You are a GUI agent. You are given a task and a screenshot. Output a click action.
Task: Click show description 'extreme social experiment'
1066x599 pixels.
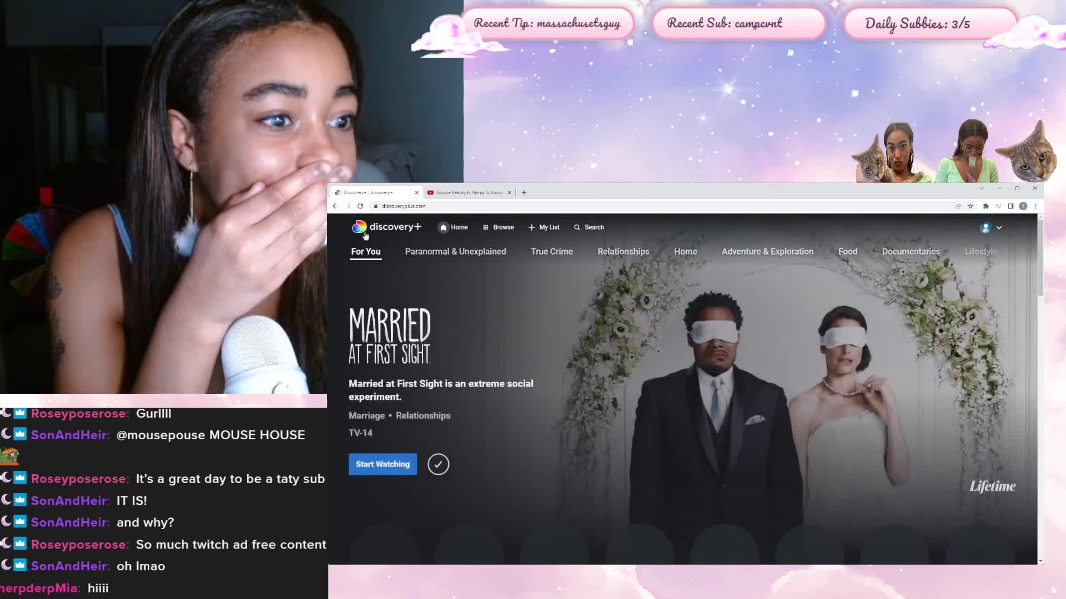(x=441, y=390)
